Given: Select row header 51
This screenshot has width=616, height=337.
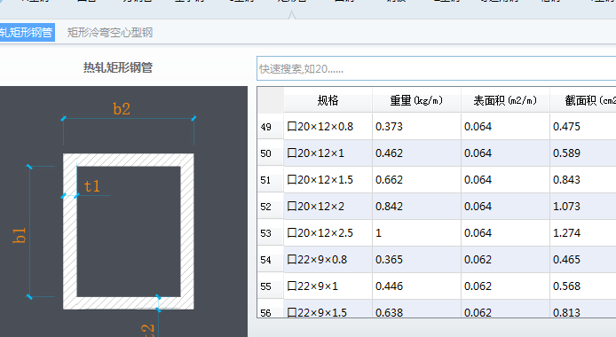Looking at the screenshot, I should click(271, 180).
